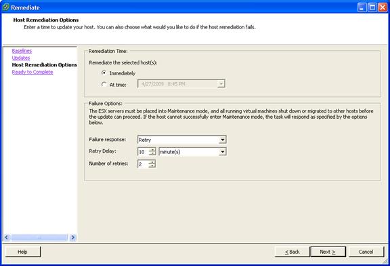
Task: Open the At time date dropdown
Action: 221,83
